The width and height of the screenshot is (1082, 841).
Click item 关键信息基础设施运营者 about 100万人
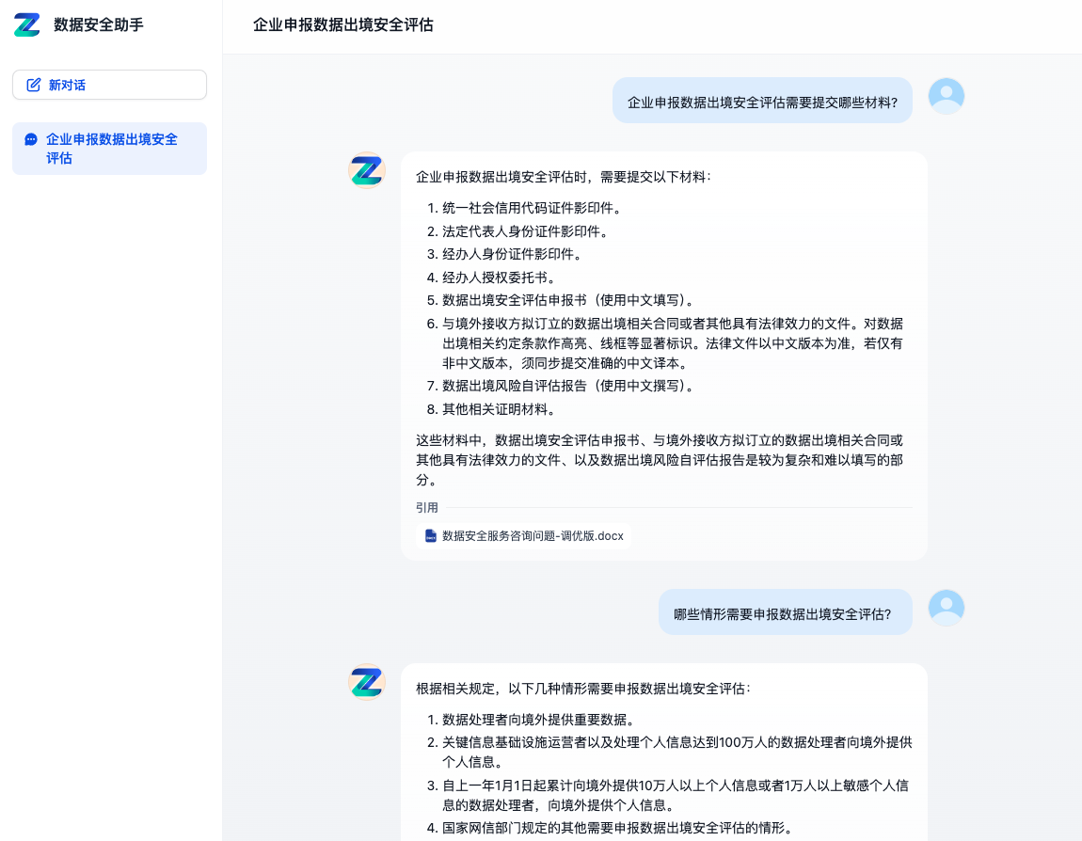(x=676, y=753)
